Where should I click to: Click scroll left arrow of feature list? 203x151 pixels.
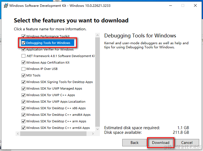(18, 134)
